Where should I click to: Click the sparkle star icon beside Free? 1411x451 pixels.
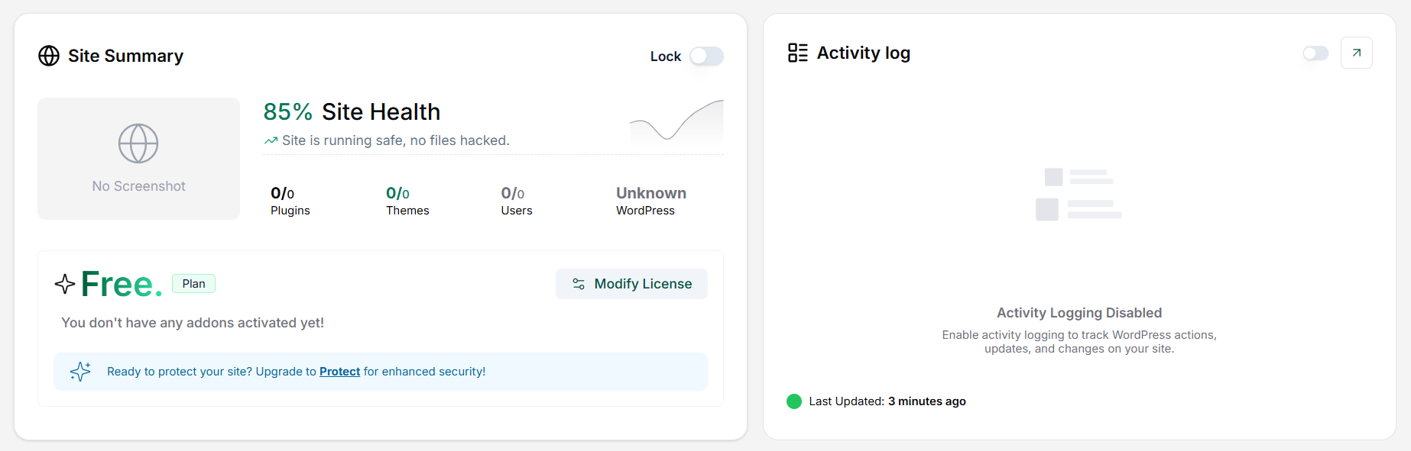click(65, 284)
